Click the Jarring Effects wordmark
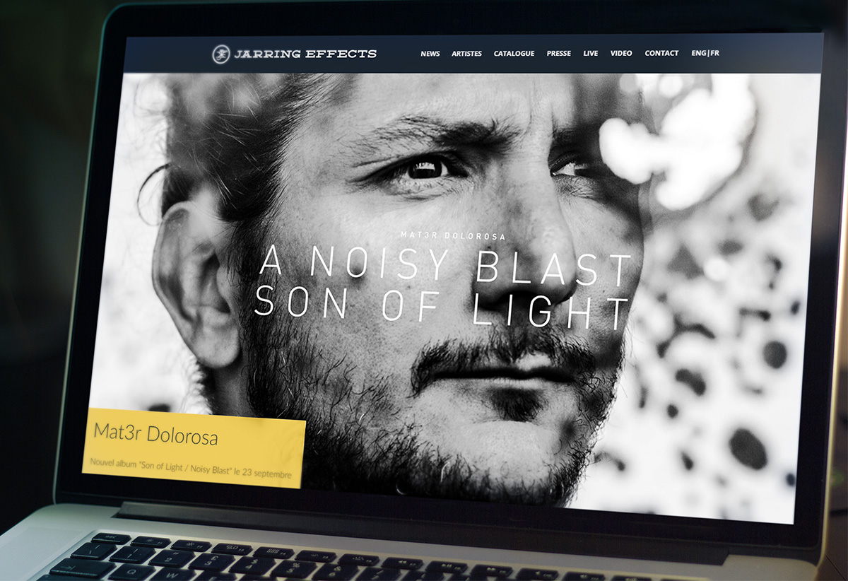The image size is (848, 581). [x=306, y=54]
